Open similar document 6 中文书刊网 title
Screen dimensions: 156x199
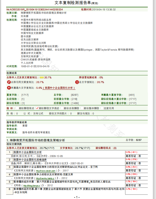click(x=69, y=191)
